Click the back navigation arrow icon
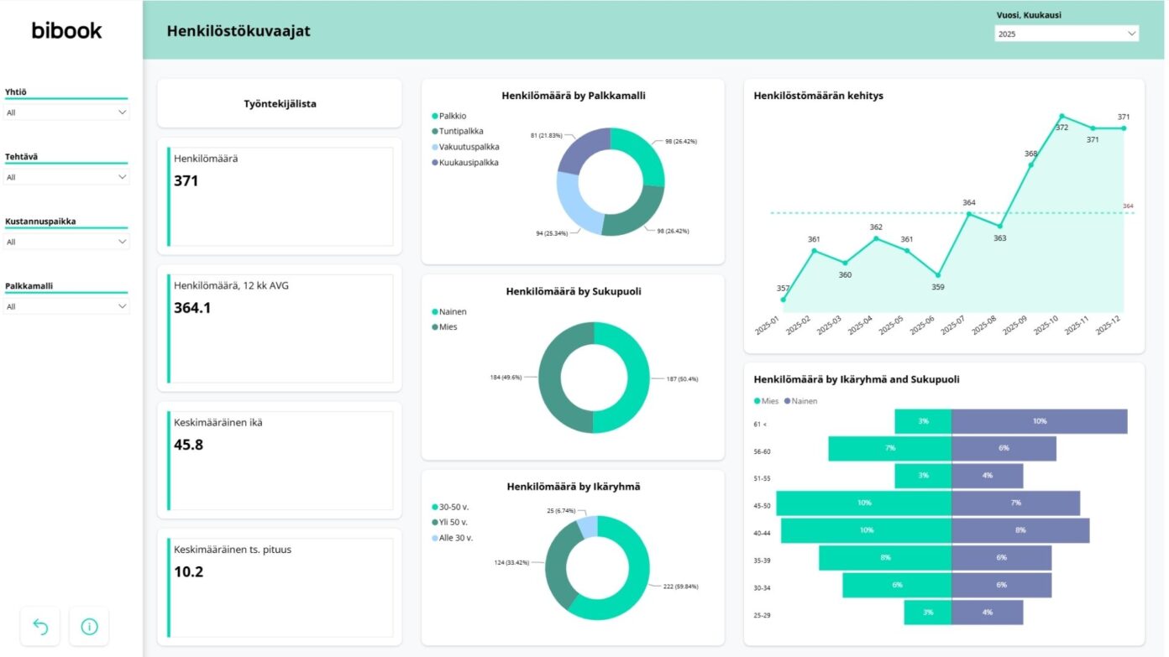Viewport: 1169px width, 657px height. click(x=39, y=626)
